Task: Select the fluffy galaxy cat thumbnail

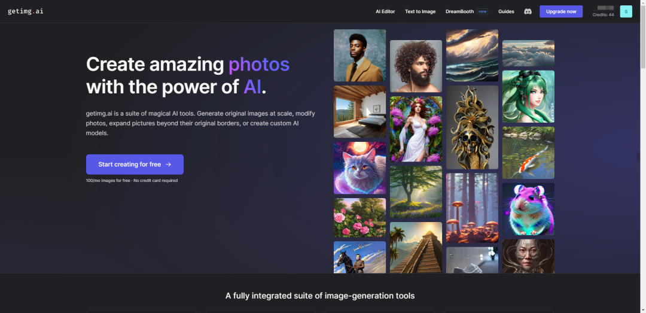Action: pos(359,168)
